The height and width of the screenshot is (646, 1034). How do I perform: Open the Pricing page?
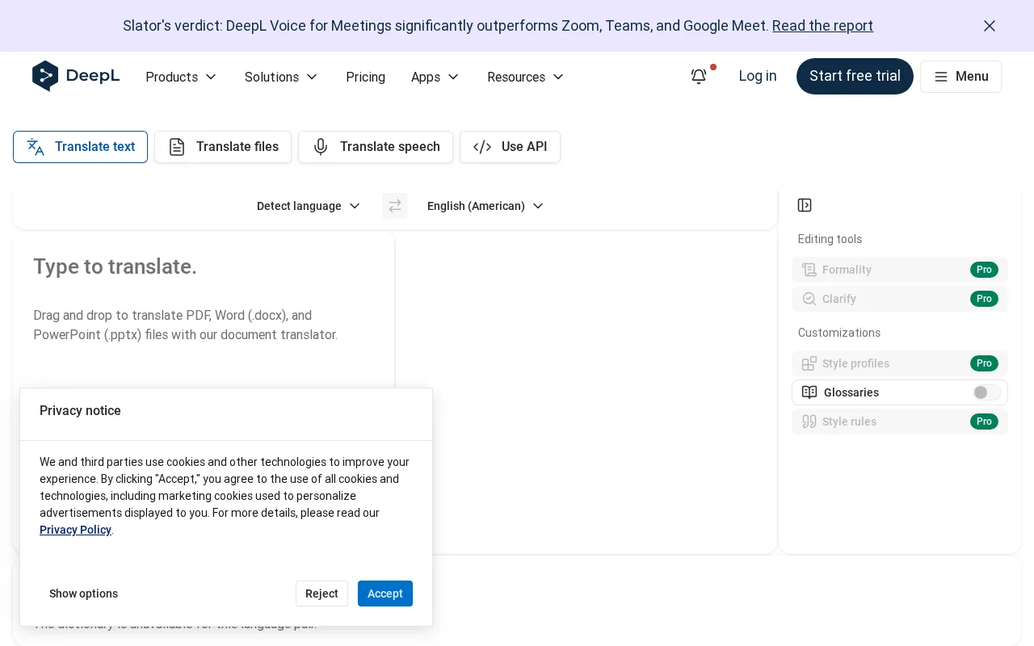pyautogui.click(x=365, y=77)
